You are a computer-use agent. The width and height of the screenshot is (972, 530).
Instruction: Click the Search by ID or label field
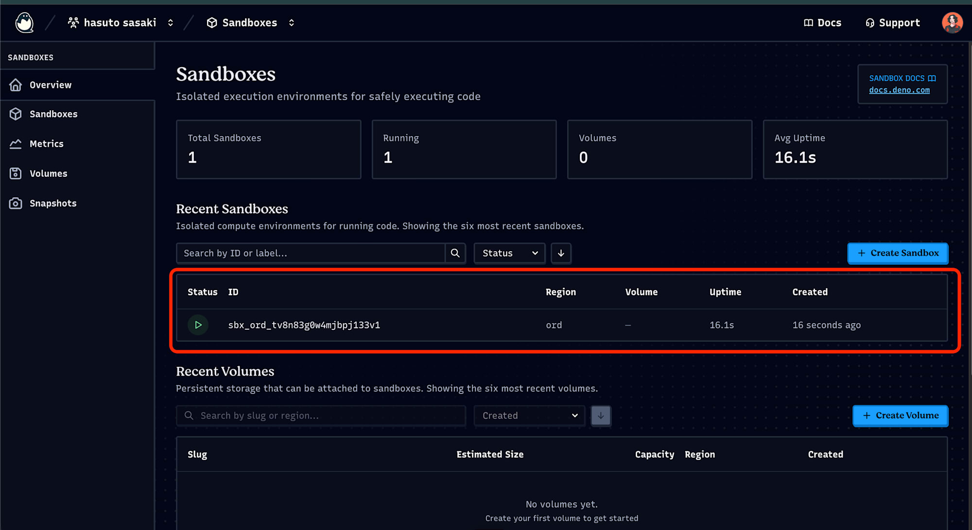click(x=310, y=253)
